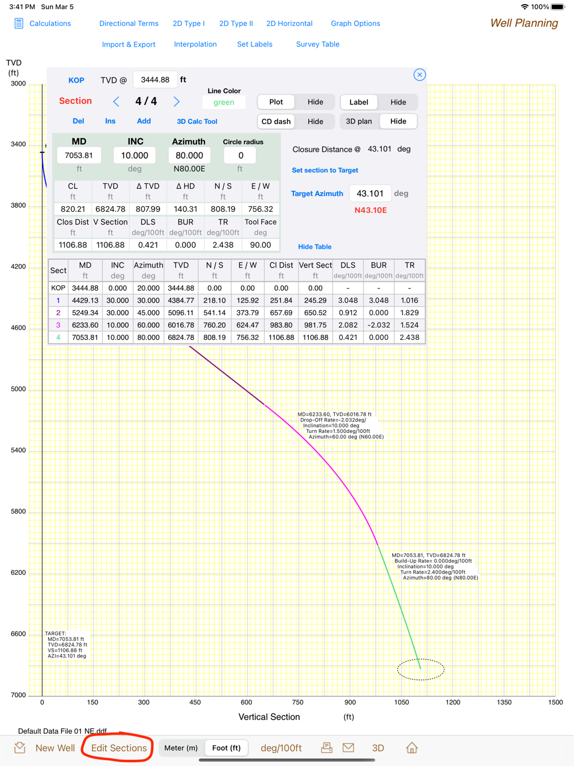
Task: Click the Del section button
Action: point(79,121)
